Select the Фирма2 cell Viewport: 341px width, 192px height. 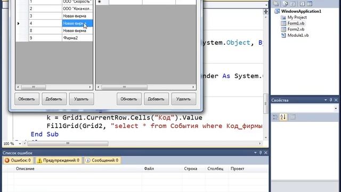(77, 38)
